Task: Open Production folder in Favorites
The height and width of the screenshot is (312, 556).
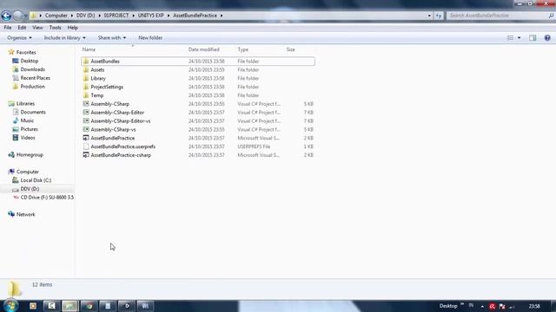Action: 33,87
